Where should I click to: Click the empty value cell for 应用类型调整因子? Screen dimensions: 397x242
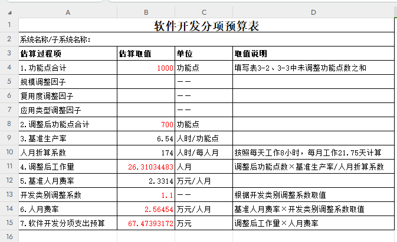pos(146,110)
